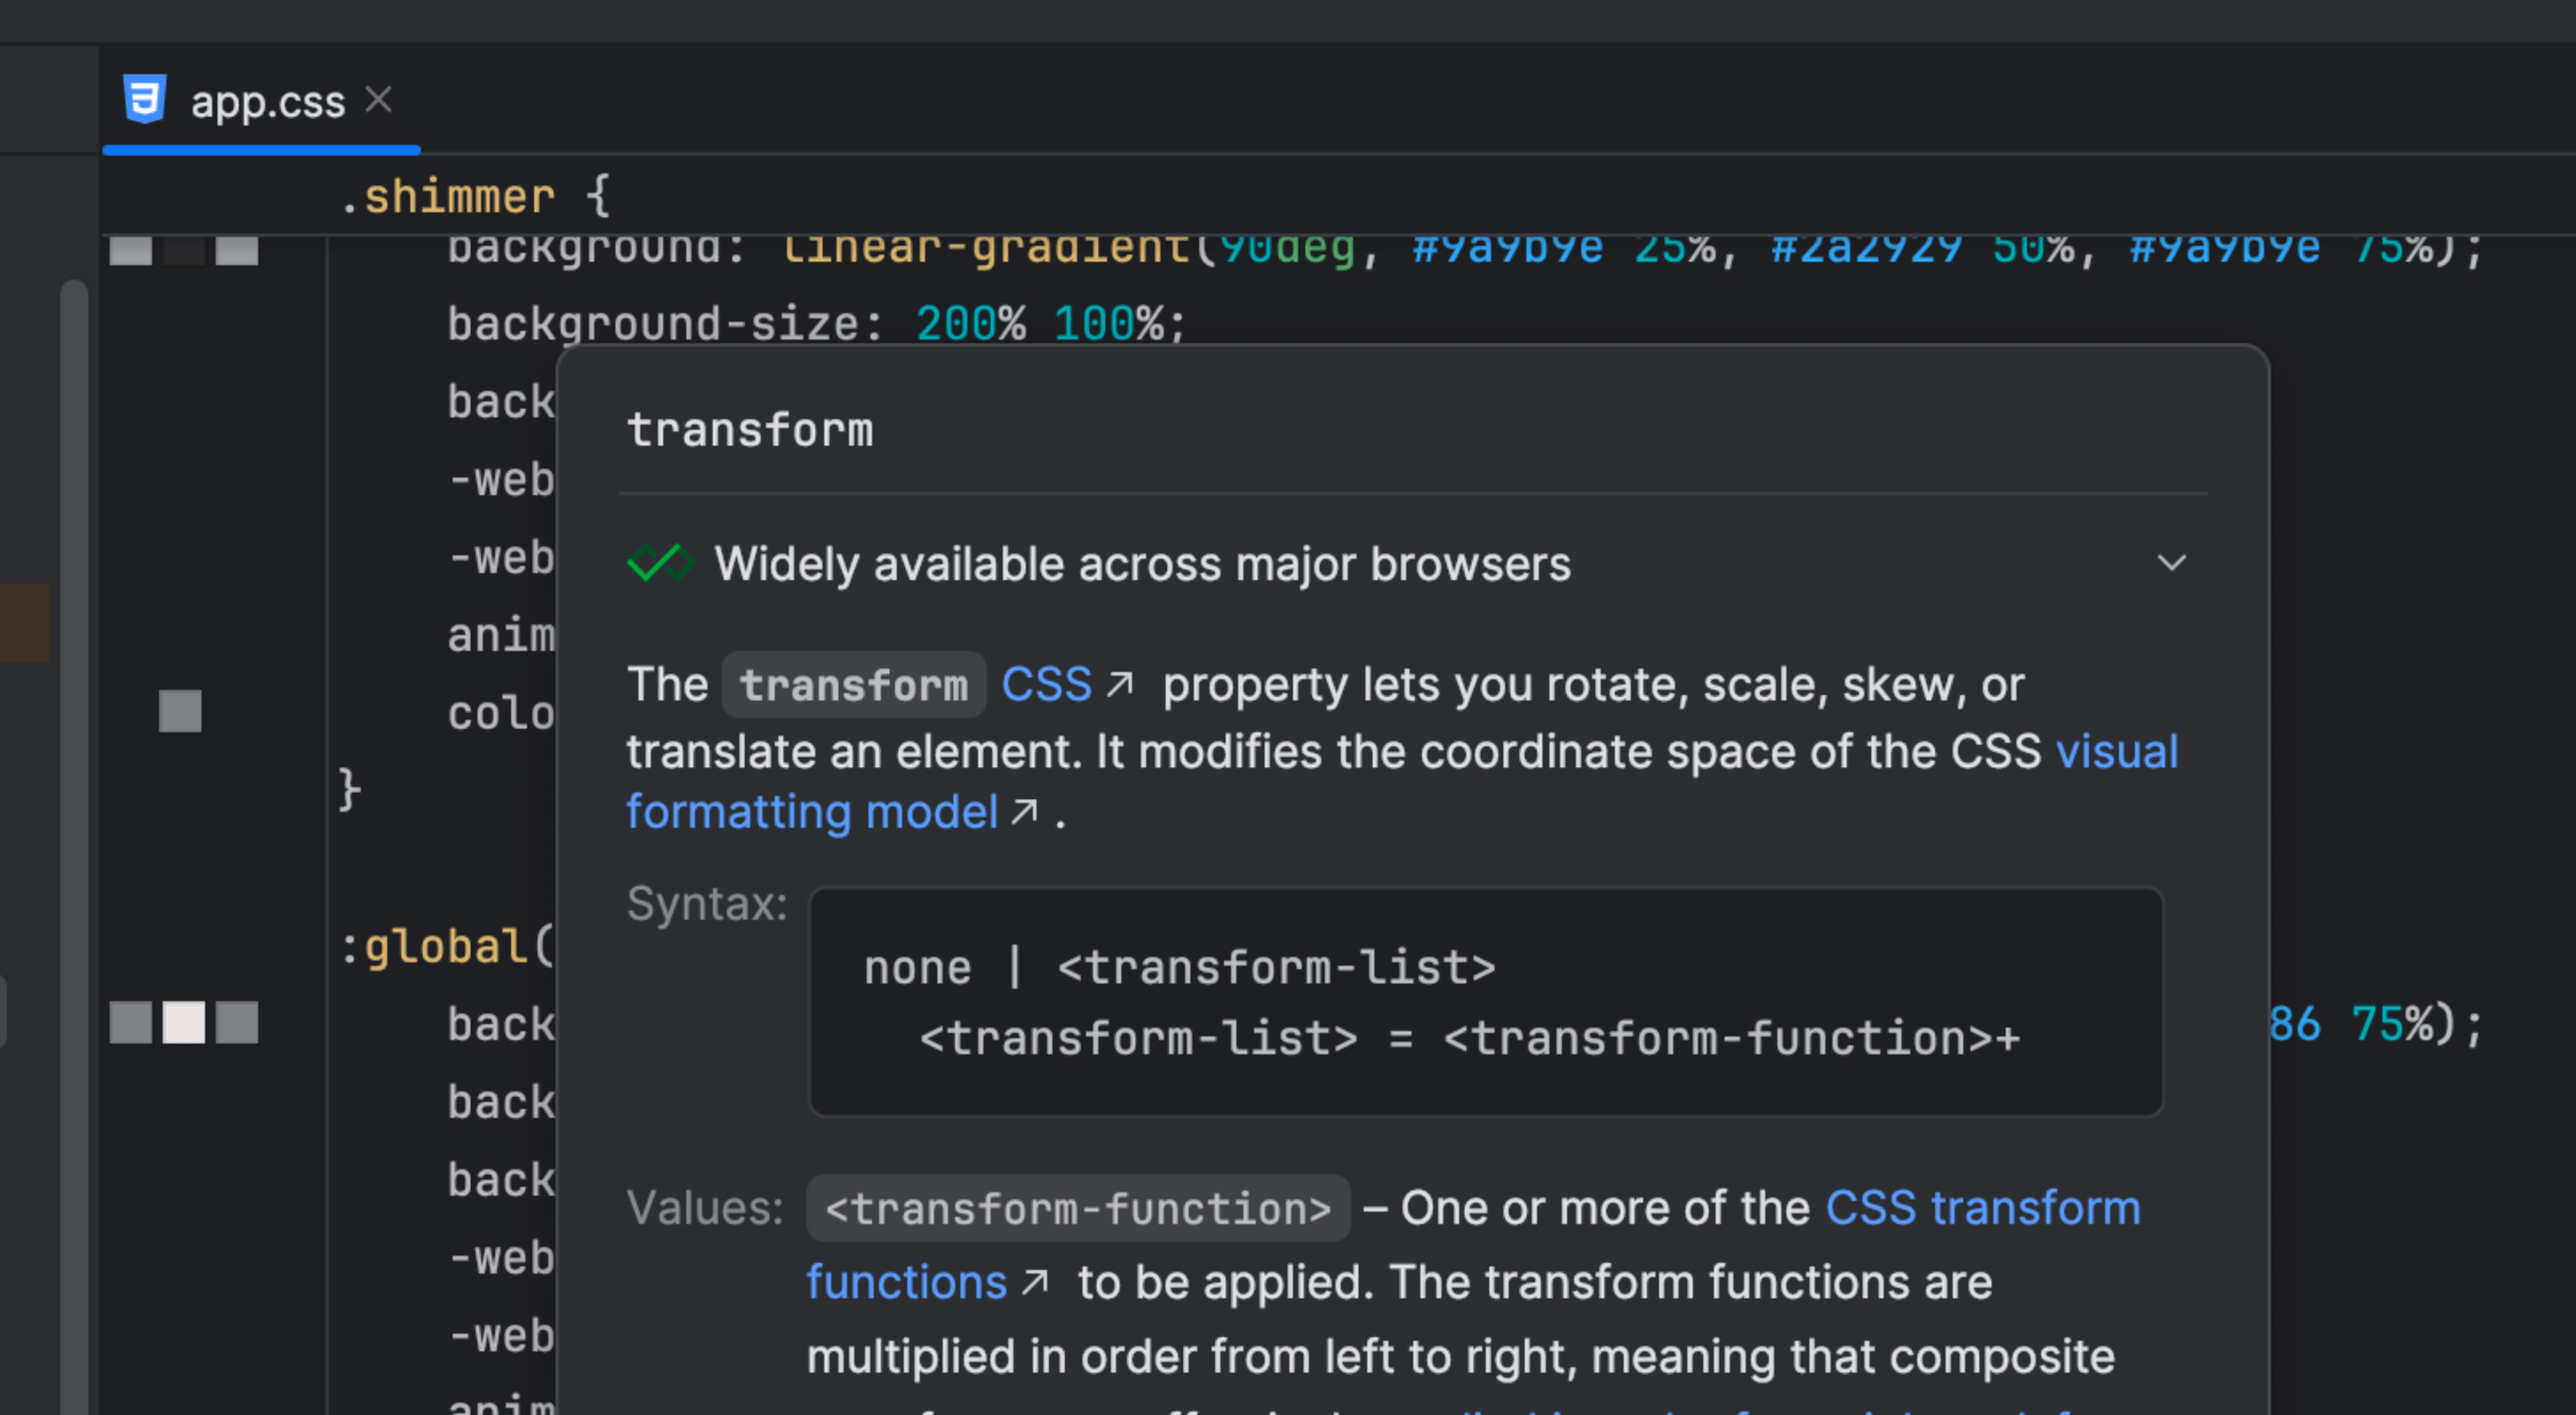Click the editor's vertical scrollbar track

(74, 800)
